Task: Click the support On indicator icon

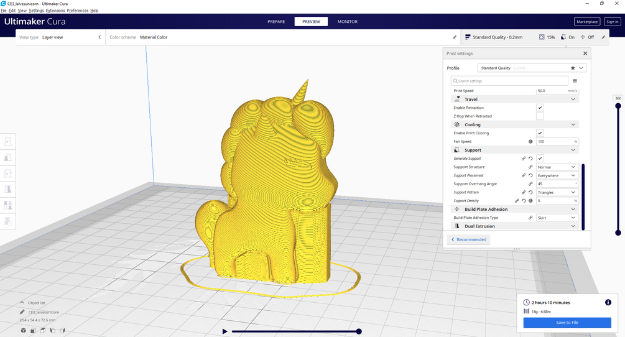Action: click(563, 37)
